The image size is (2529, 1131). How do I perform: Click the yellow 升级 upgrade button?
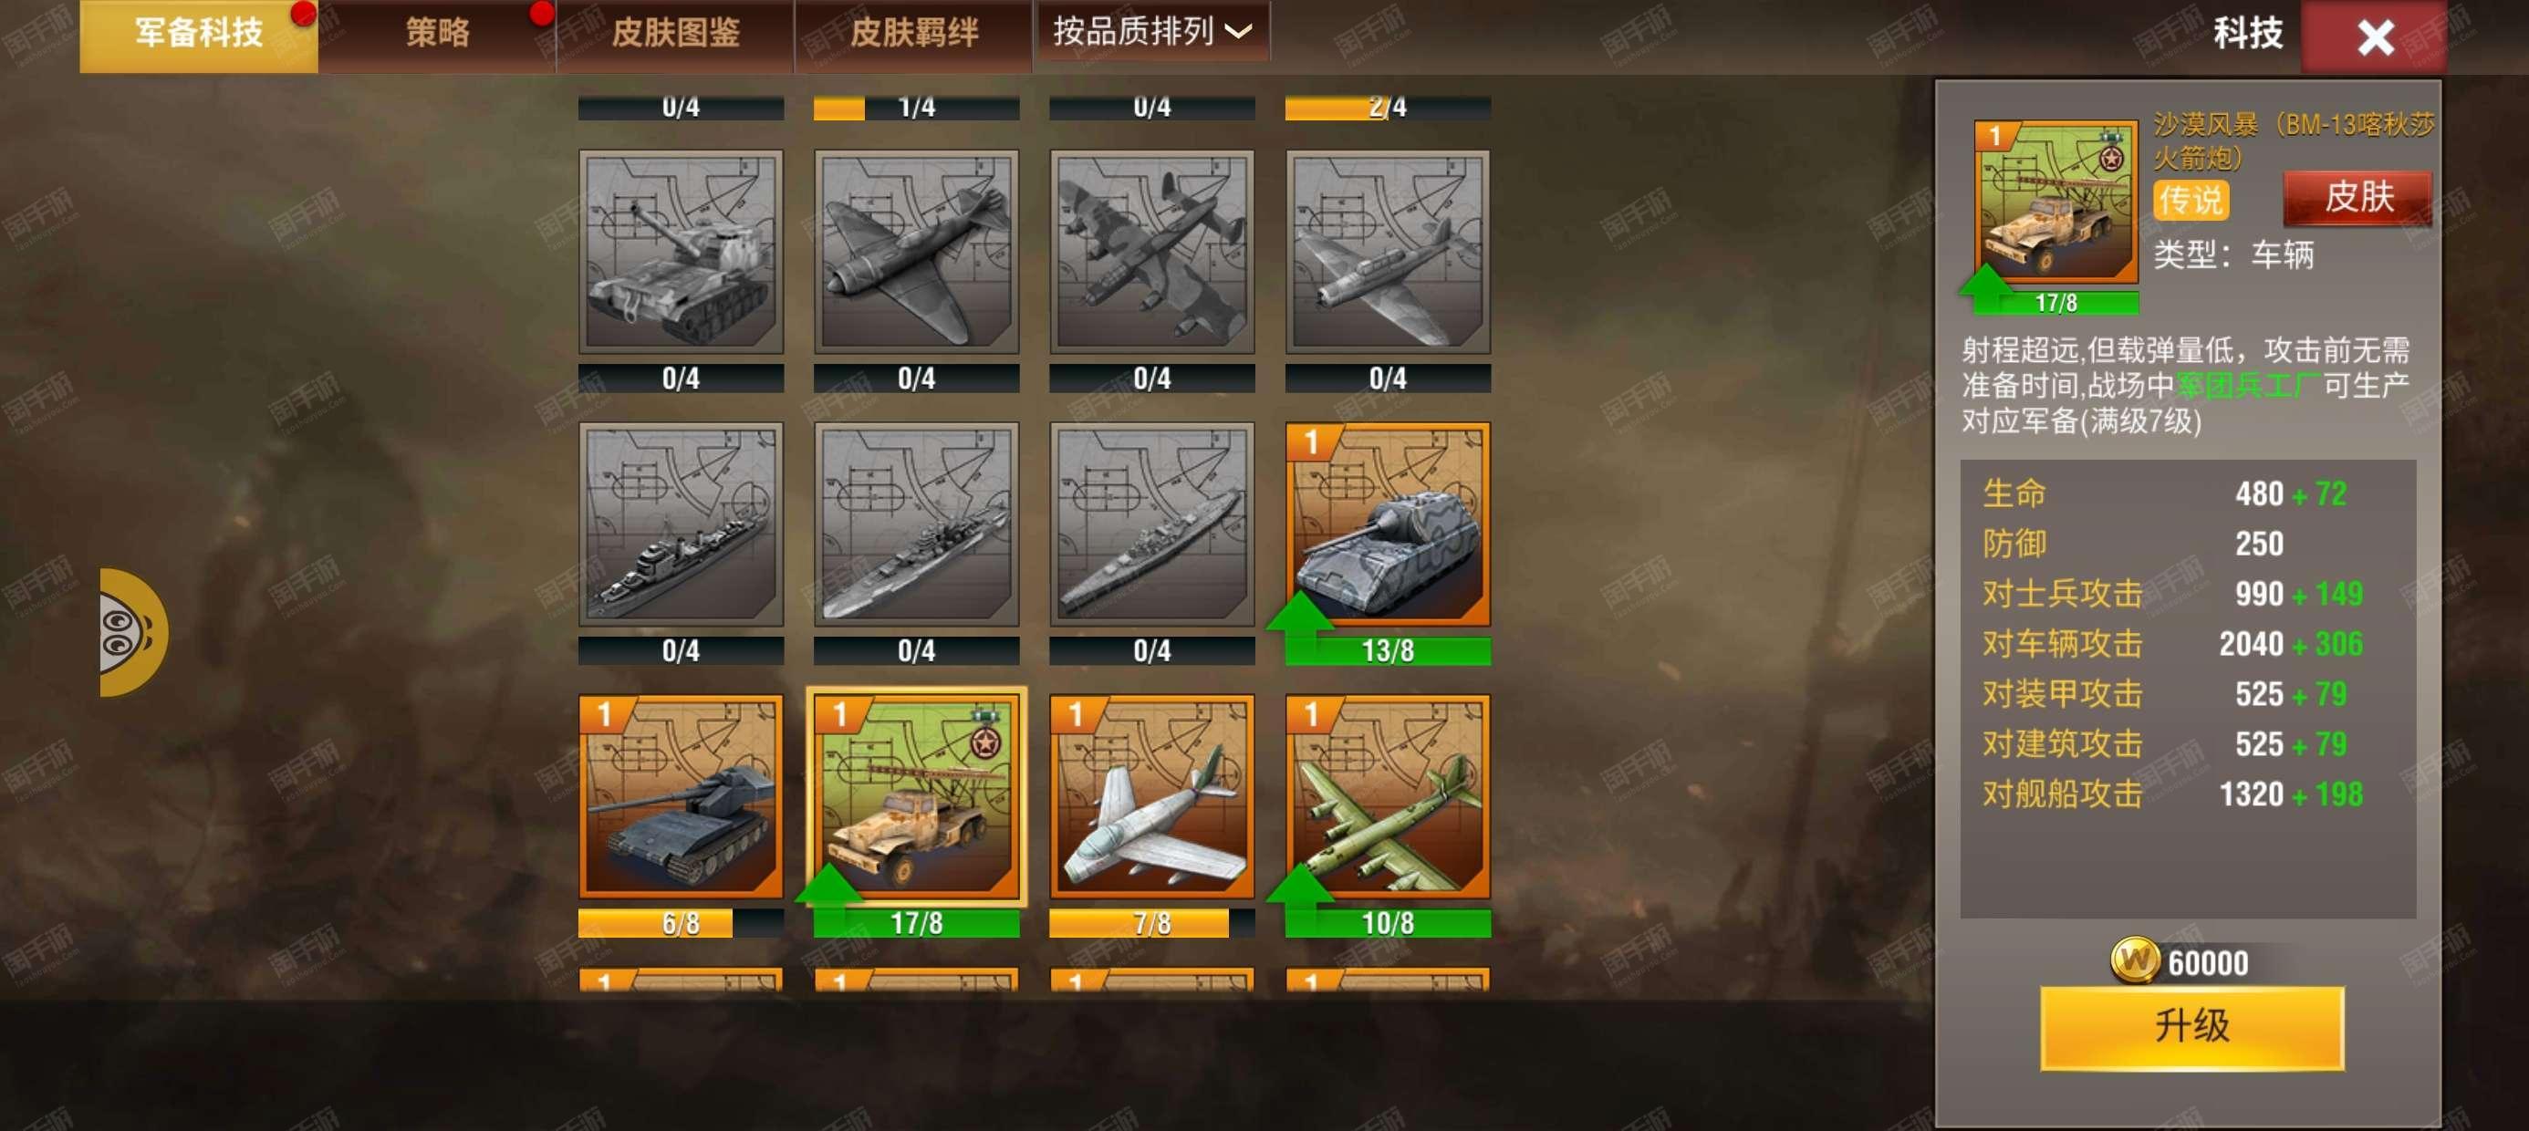(2191, 1028)
